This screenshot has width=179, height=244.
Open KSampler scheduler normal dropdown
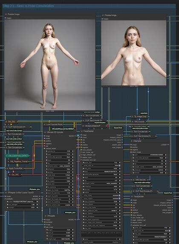149,170
